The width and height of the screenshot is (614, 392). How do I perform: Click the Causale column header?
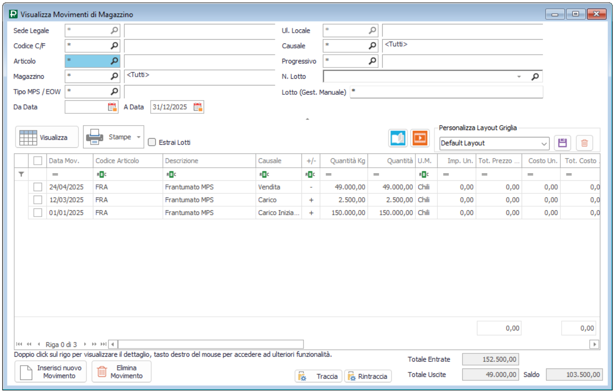[x=270, y=161]
